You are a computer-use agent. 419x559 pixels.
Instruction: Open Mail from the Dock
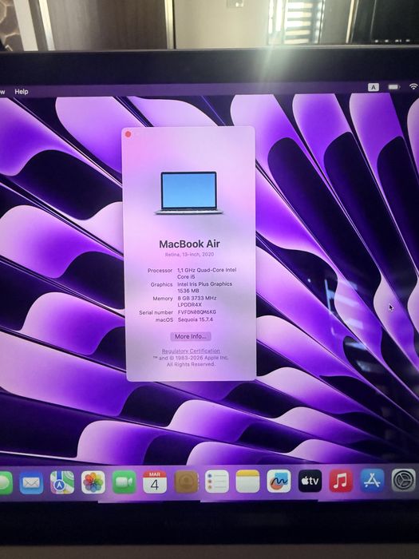click(31, 482)
